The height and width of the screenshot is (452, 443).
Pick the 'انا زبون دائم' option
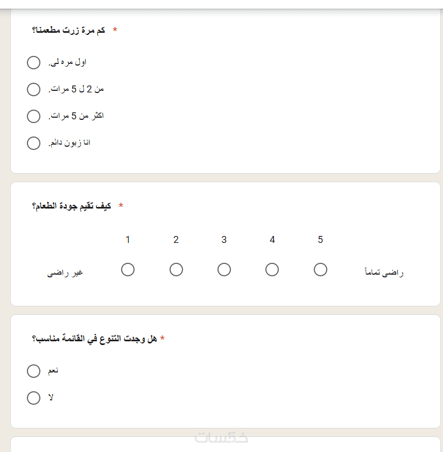click(33, 143)
